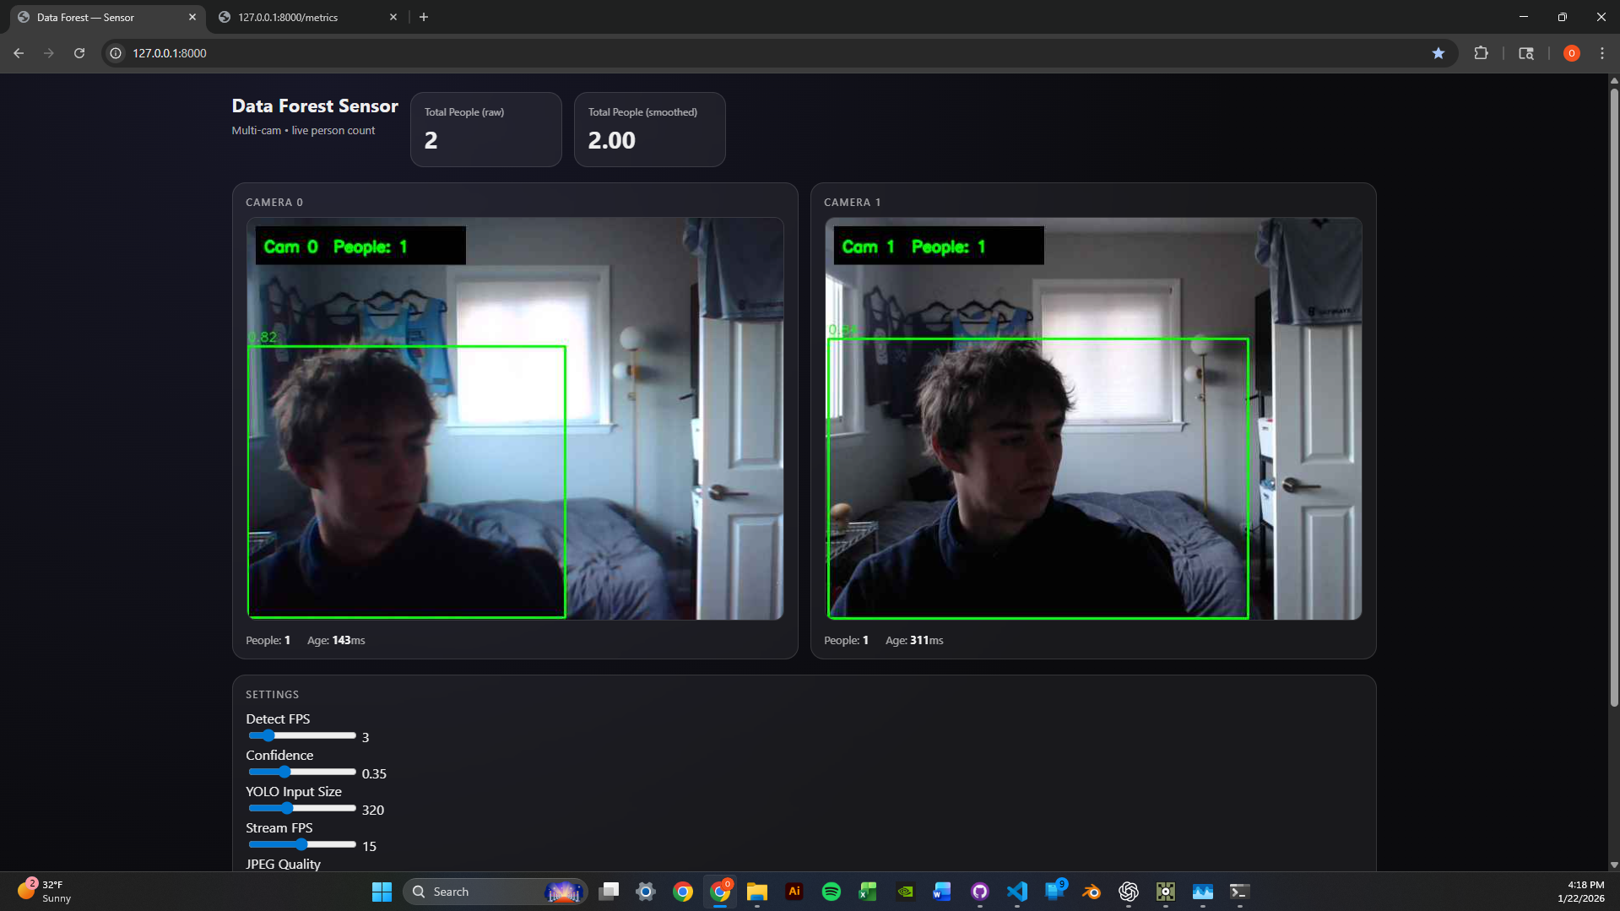The image size is (1620, 911).
Task: Open a new browser tab
Action: (424, 17)
